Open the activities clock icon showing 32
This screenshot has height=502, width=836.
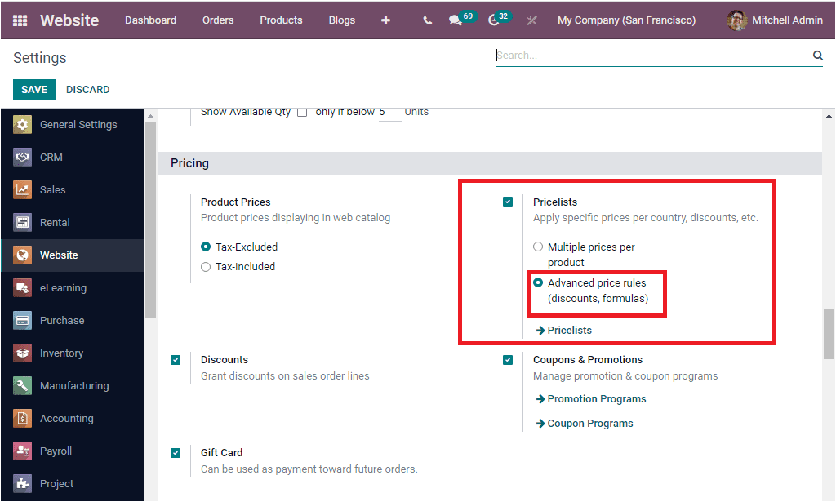coord(495,20)
